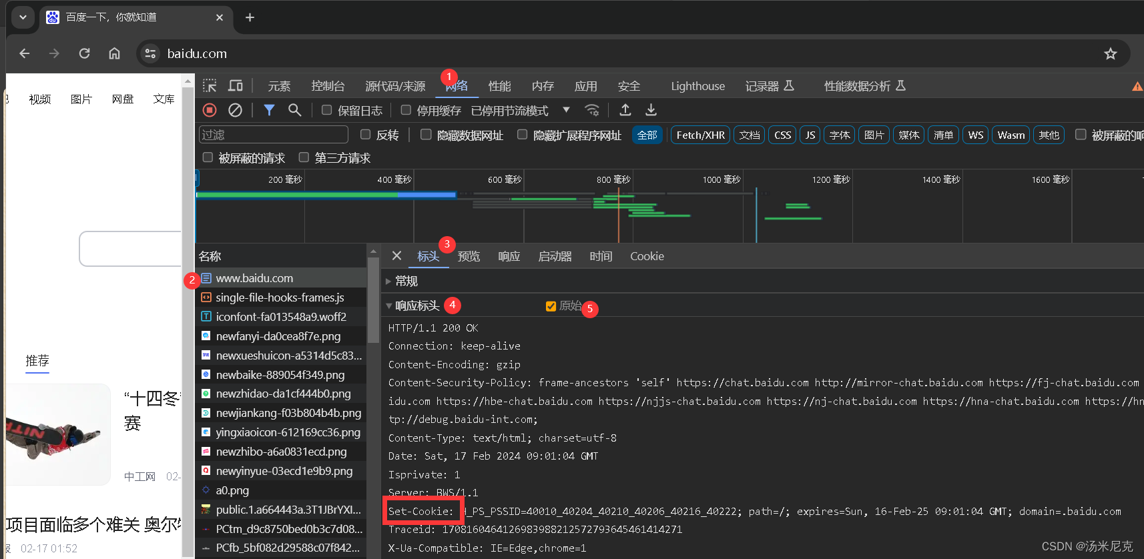Select the iconfont-fa013548a9.woff2 request
The image size is (1144, 559).
click(x=281, y=317)
